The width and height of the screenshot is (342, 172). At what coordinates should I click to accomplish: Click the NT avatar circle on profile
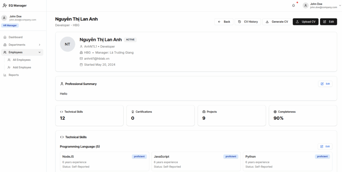tap(67, 44)
